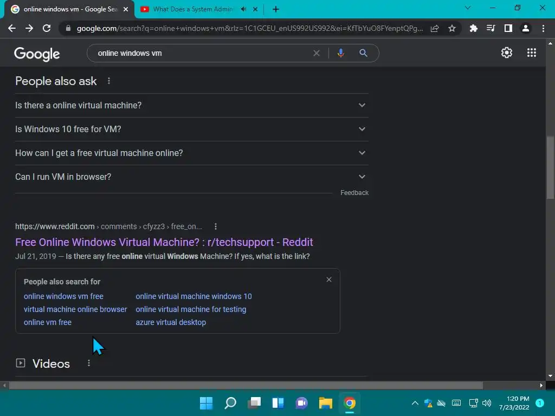Share this page via the address bar icon
The width and height of the screenshot is (555, 416).
coord(435,28)
